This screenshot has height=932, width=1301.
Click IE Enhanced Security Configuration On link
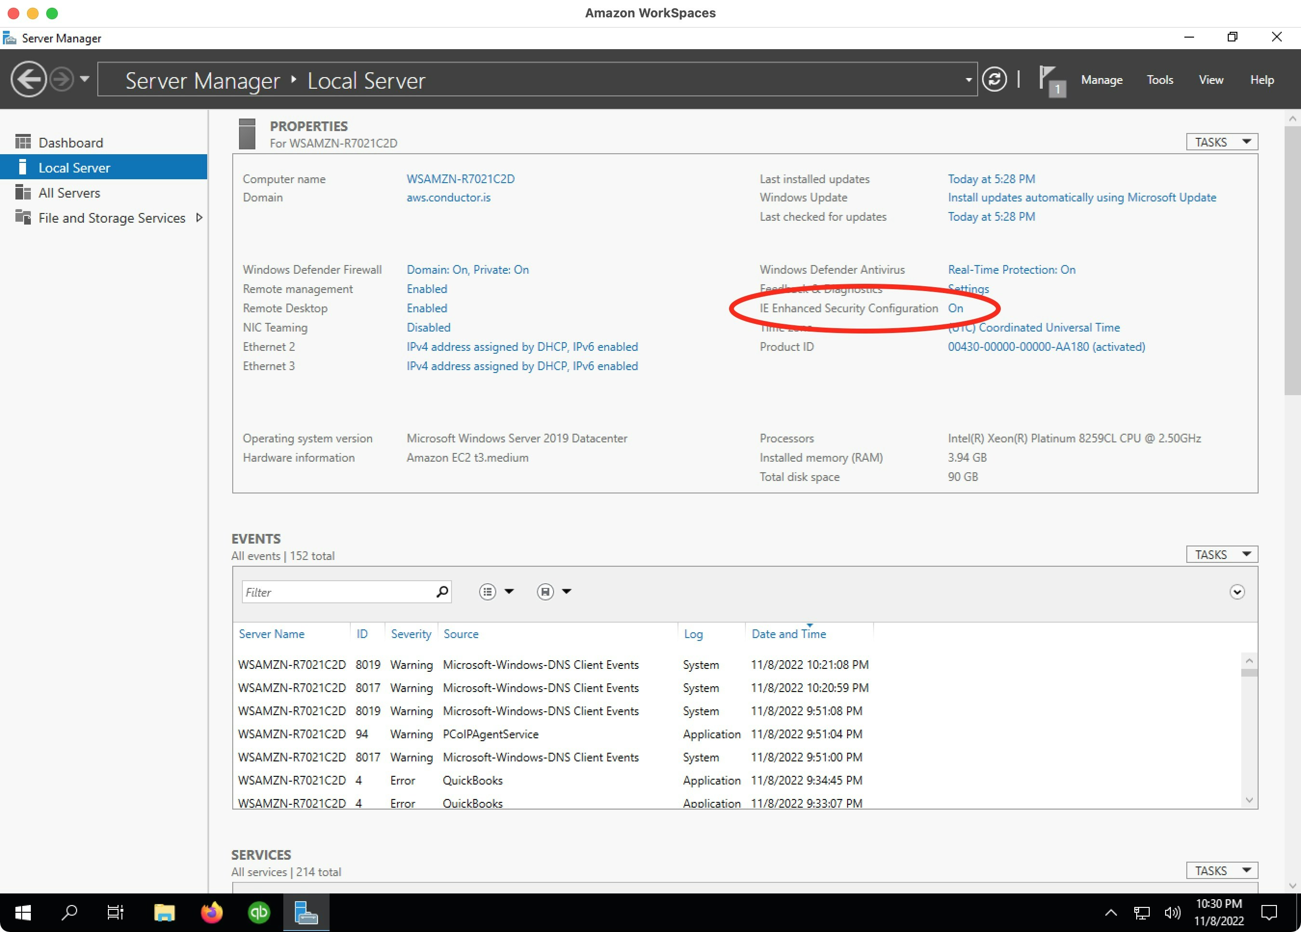[955, 308]
